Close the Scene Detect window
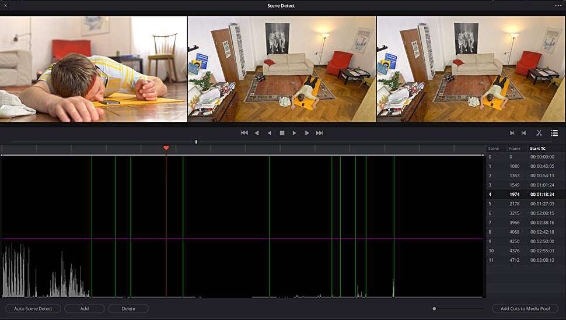The height and width of the screenshot is (320, 566). click(5, 5)
